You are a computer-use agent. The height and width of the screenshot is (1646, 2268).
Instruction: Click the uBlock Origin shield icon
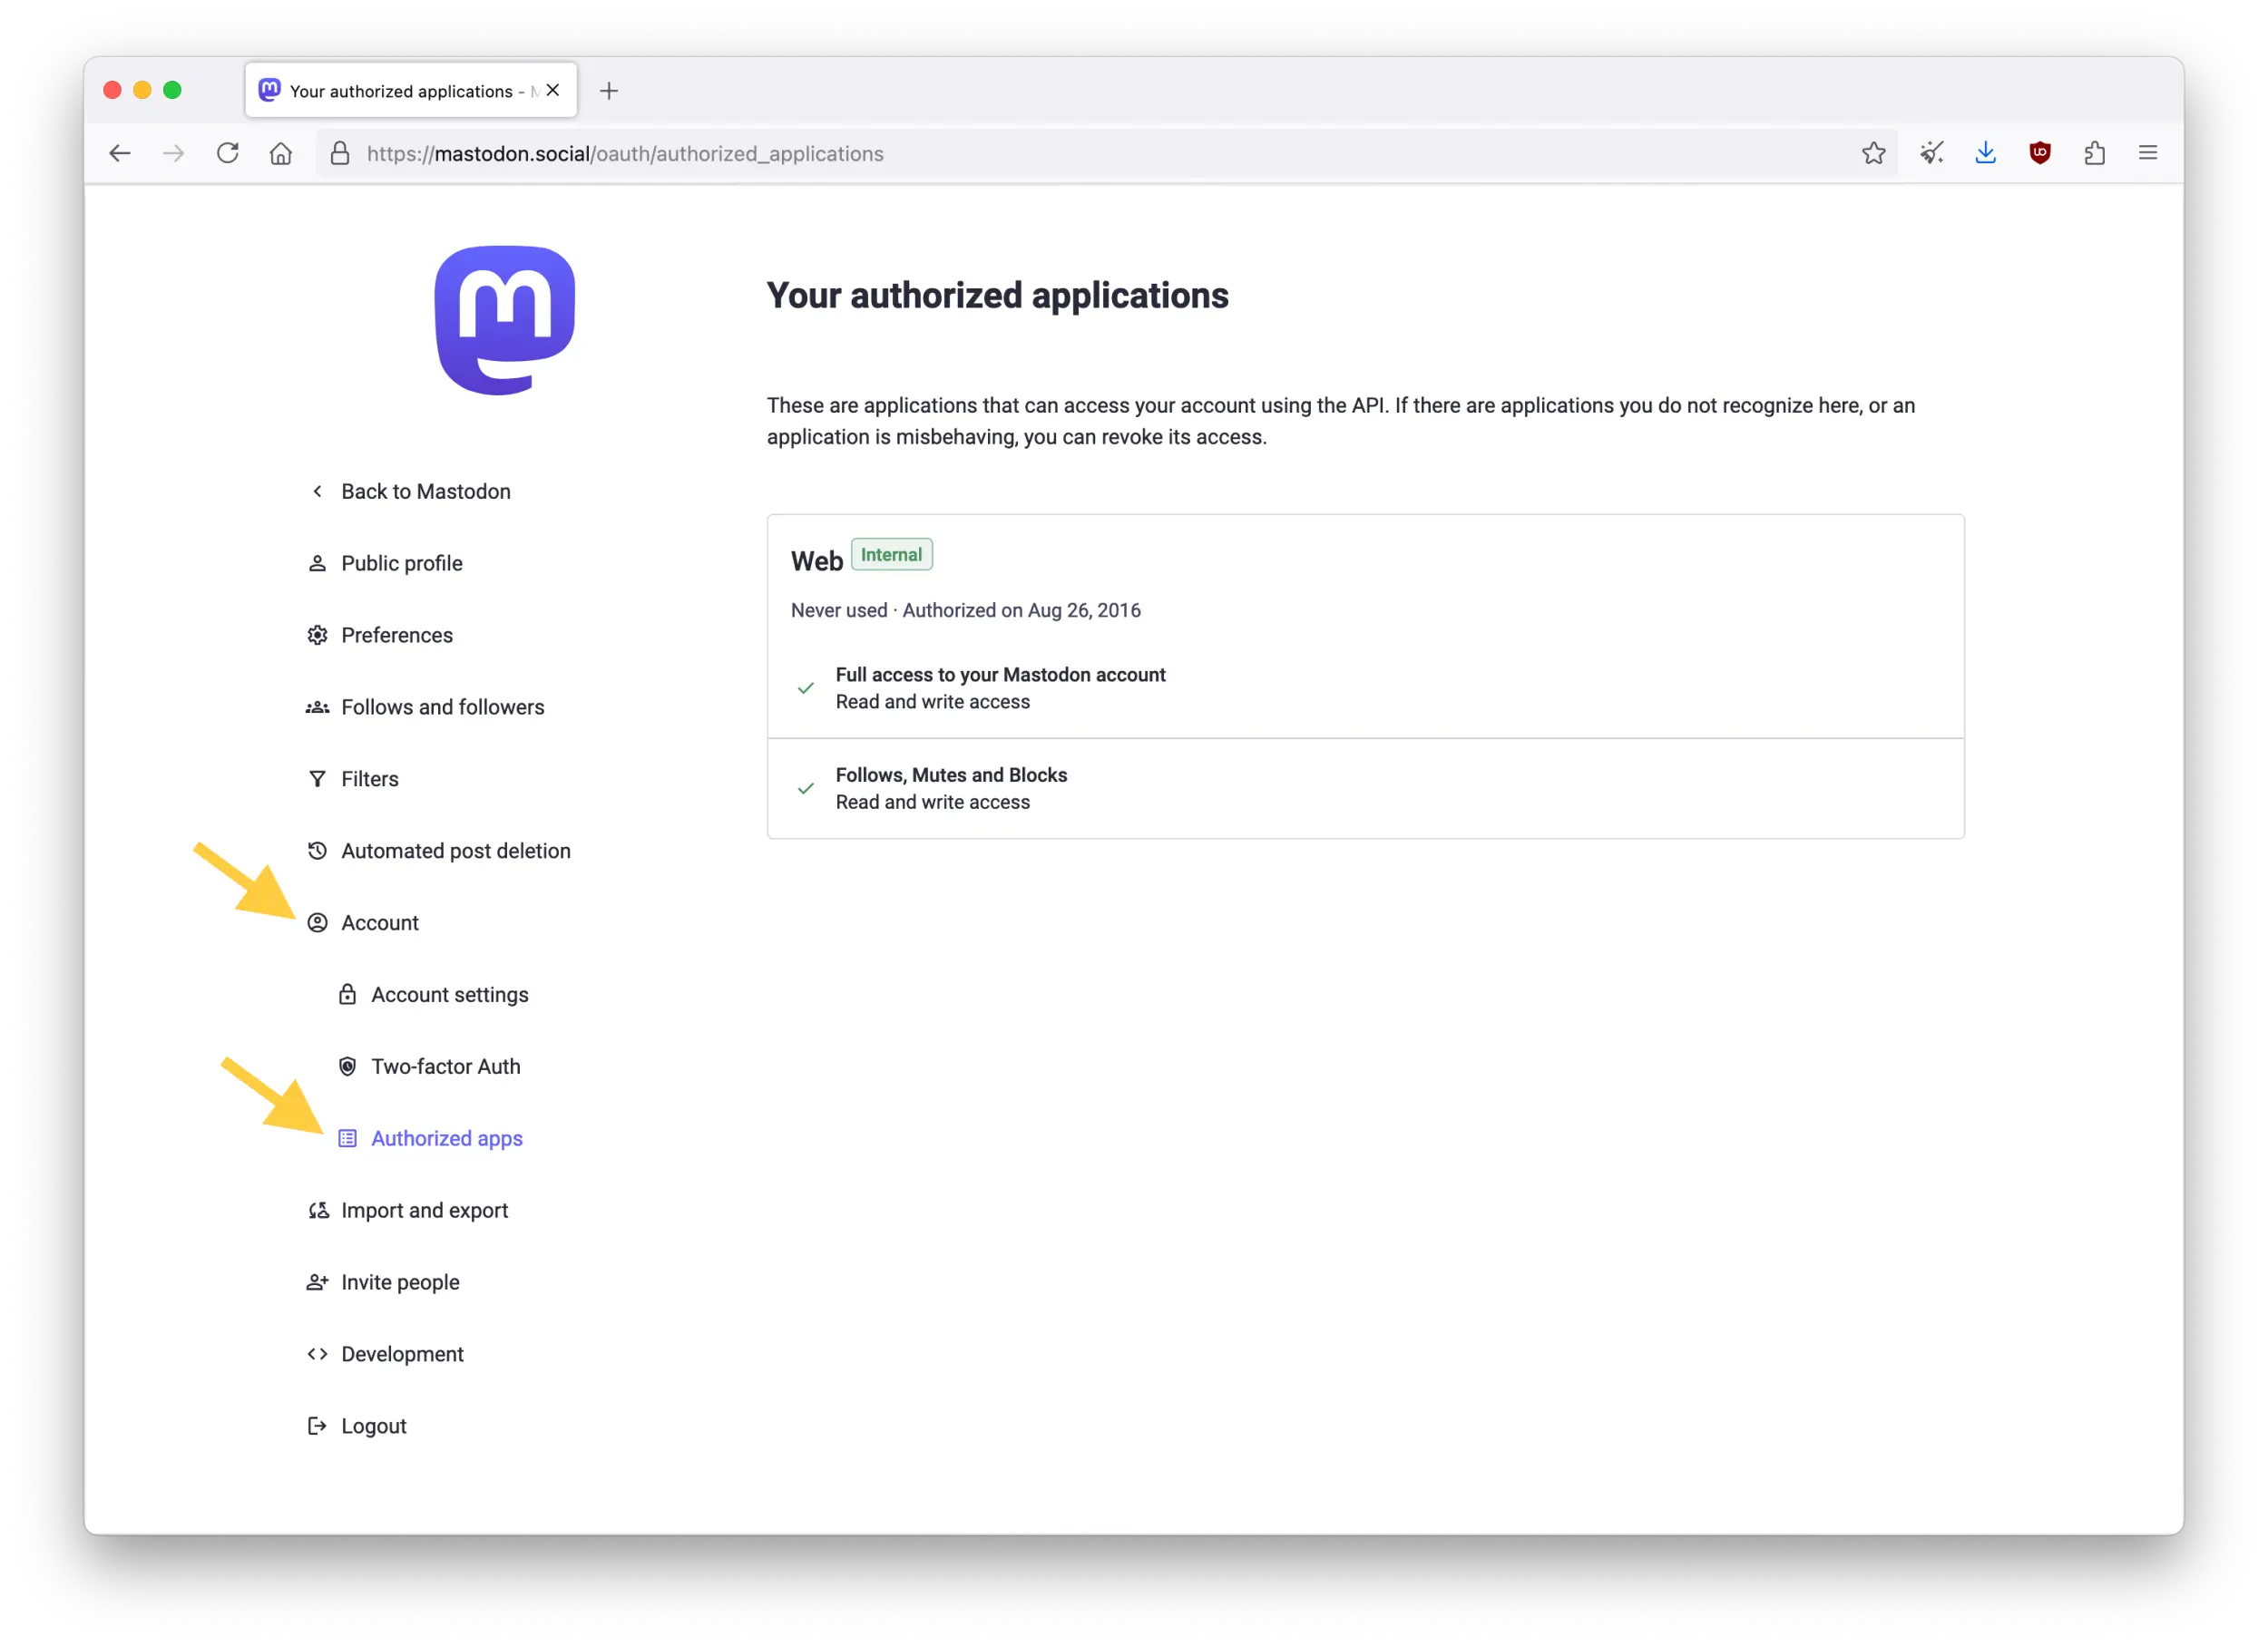pyautogui.click(x=2040, y=153)
